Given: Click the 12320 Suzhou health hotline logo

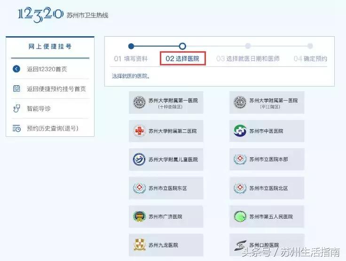Looking at the screenshot, I should [40, 15].
